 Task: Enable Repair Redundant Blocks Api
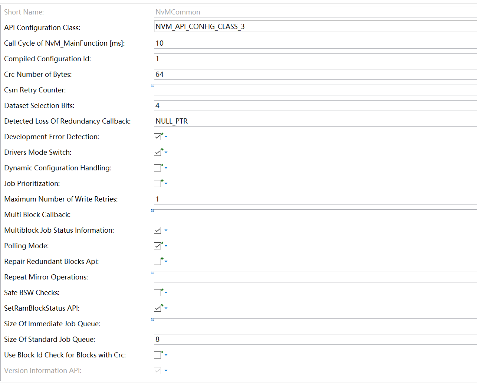[x=157, y=261]
